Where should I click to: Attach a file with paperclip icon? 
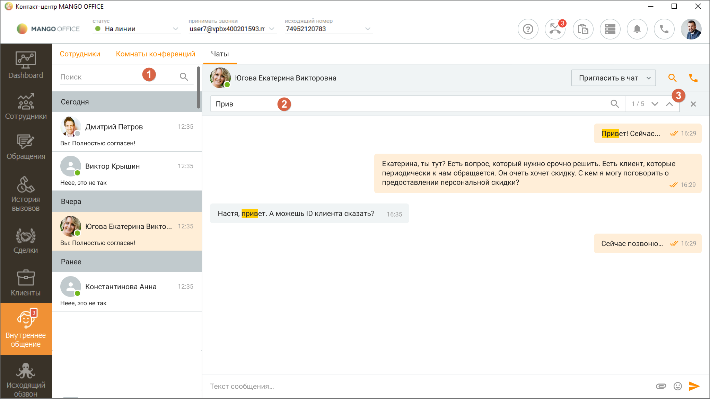point(661,386)
